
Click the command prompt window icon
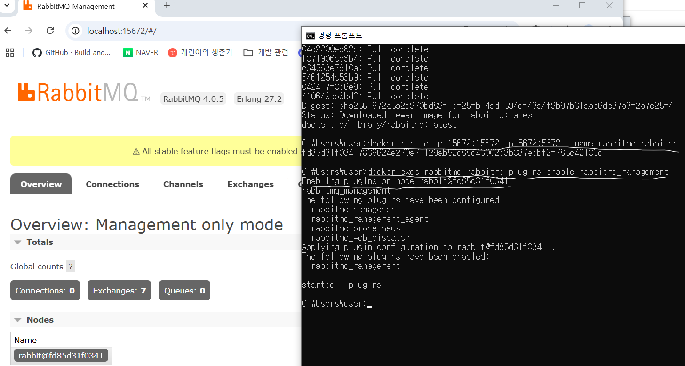tap(310, 35)
